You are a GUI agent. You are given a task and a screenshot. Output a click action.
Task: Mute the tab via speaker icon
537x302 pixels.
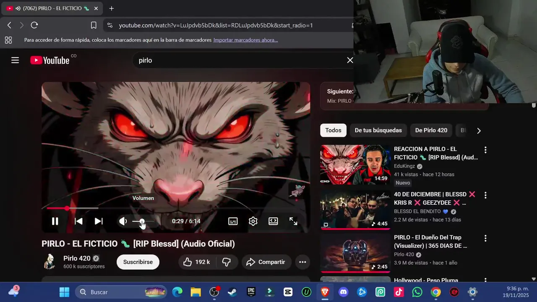18,8
